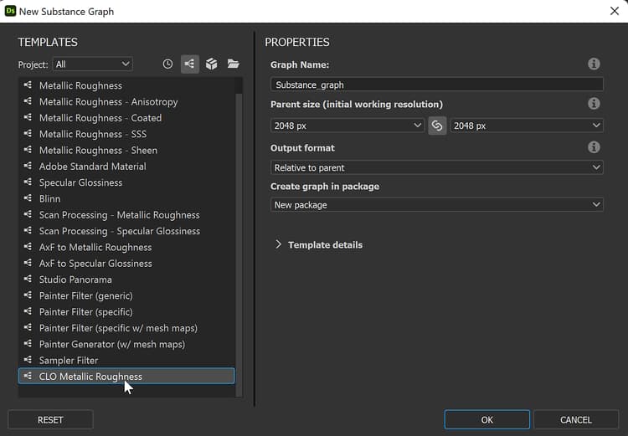The image size is (628, 436).
Task: Select Painter Filter (specific) template
Action: point(126,312)
